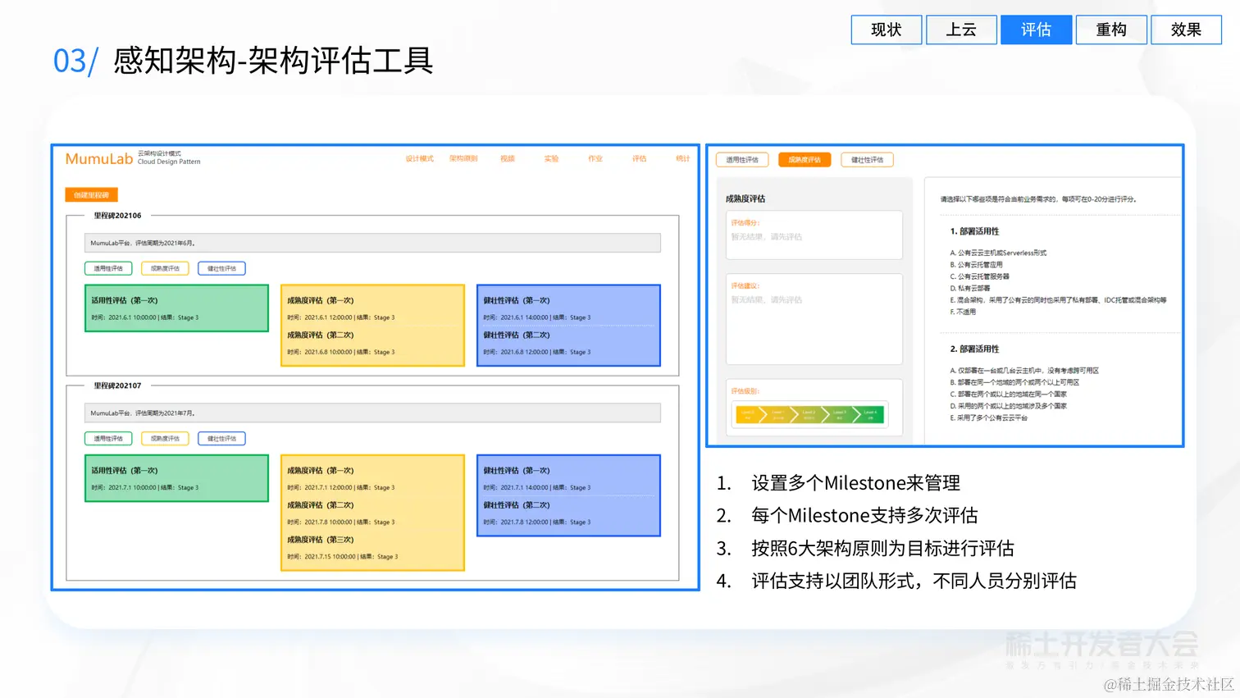Click 健壮性评估 button under 里程碑202107
The image size is (1240, 698).
pyautogui.click(x=221, y=439)
